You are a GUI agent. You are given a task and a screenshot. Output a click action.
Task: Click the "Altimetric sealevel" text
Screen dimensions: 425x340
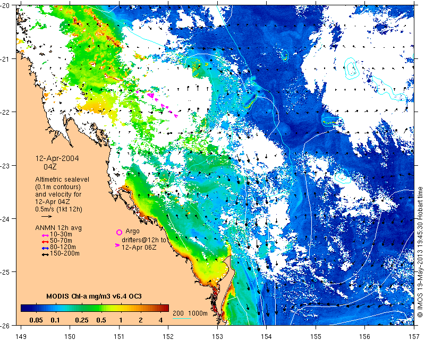click(62, 180)
